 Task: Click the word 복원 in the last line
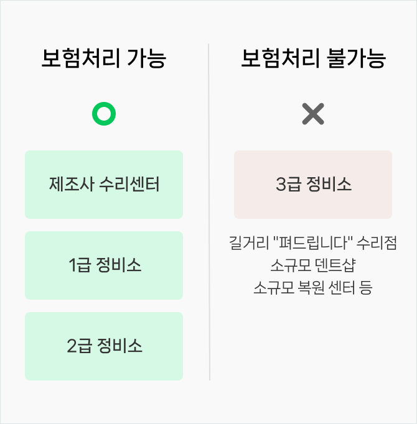(311, 287)
